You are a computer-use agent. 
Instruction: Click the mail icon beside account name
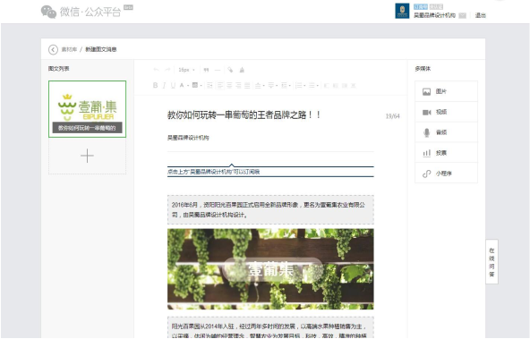pos(462,15)
